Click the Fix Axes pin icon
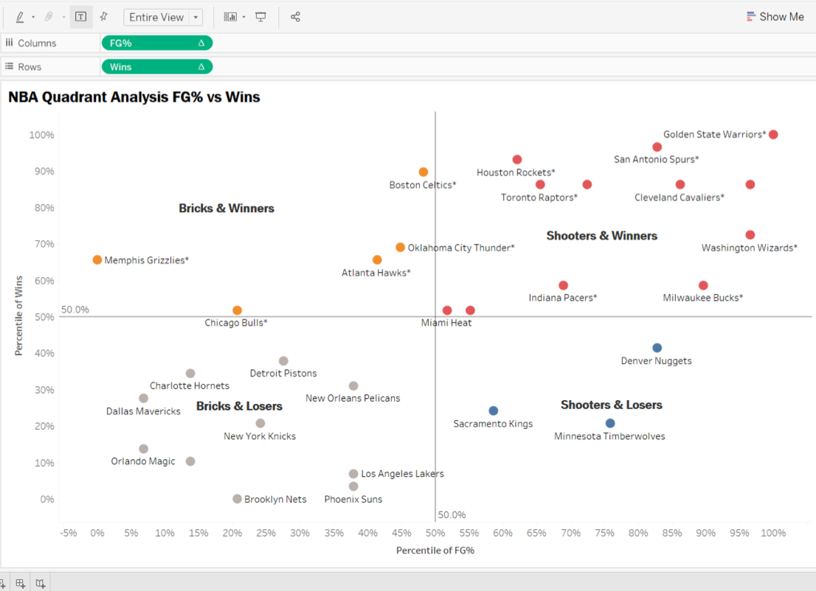Image resolution: width=816 pixels, height=591 pixels. (103, 16)
